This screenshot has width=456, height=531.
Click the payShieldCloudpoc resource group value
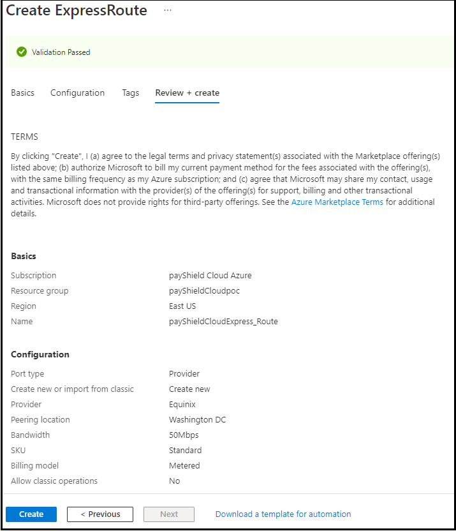tap(204, 290)
